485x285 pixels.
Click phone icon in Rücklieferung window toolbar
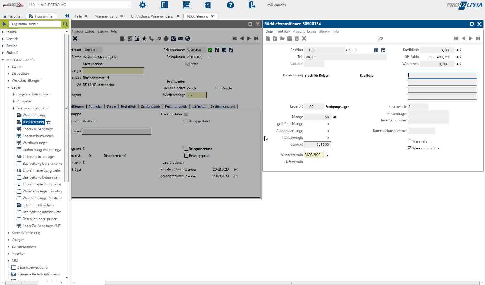151,38
